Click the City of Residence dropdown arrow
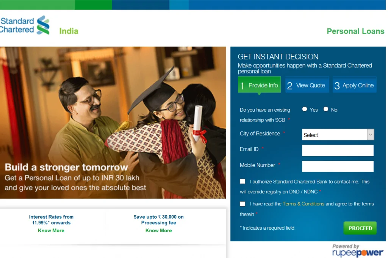The image size is (388, 258). coord(371,135)
